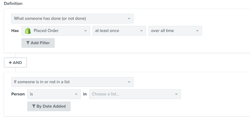The width and height of the screenshot is (250, 121).
Task: Click the caret arrow of at least once
Action: tap(141, 31)
